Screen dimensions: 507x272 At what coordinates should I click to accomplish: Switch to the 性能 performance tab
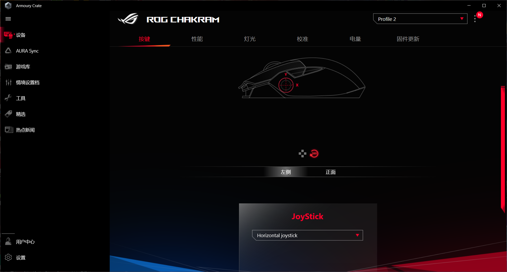coord(197,39)
